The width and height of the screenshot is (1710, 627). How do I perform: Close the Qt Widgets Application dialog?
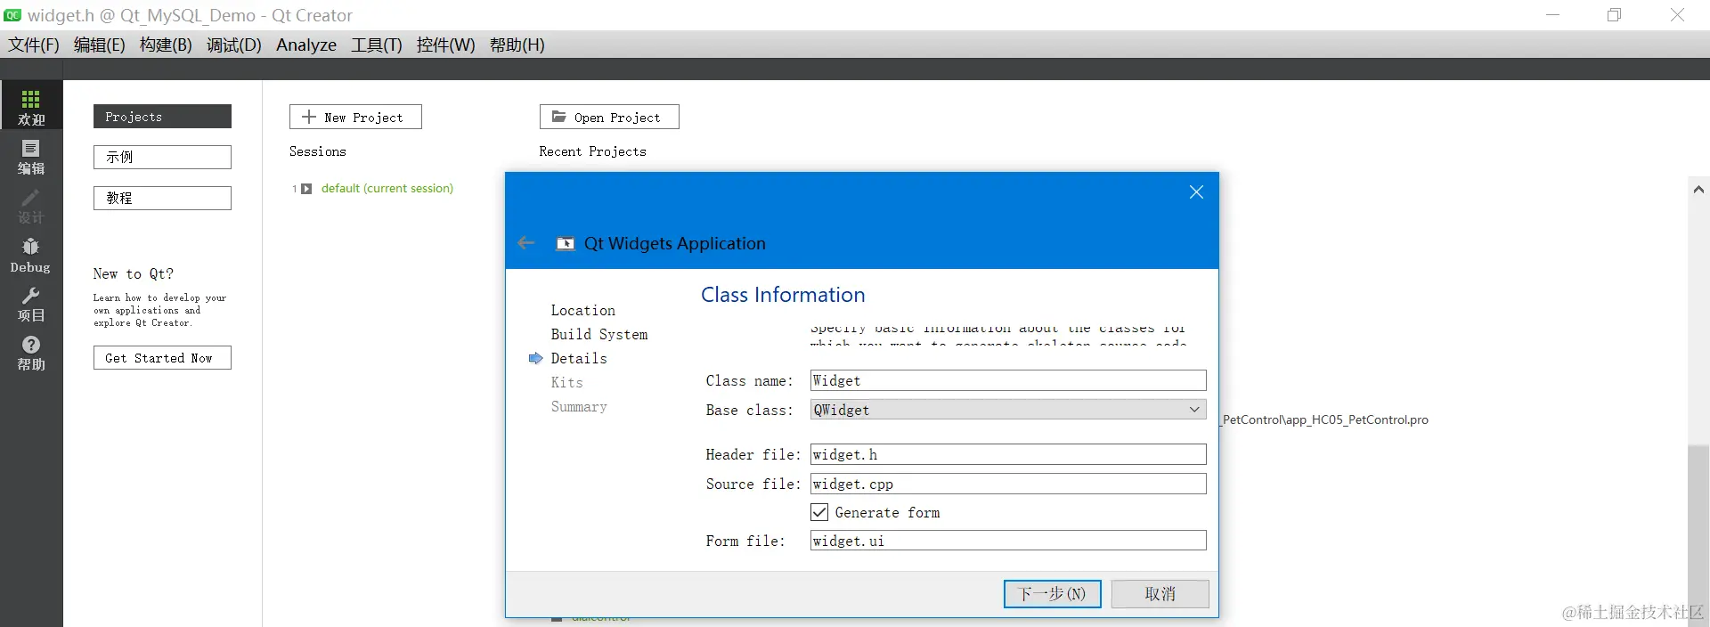point(1196,192)
